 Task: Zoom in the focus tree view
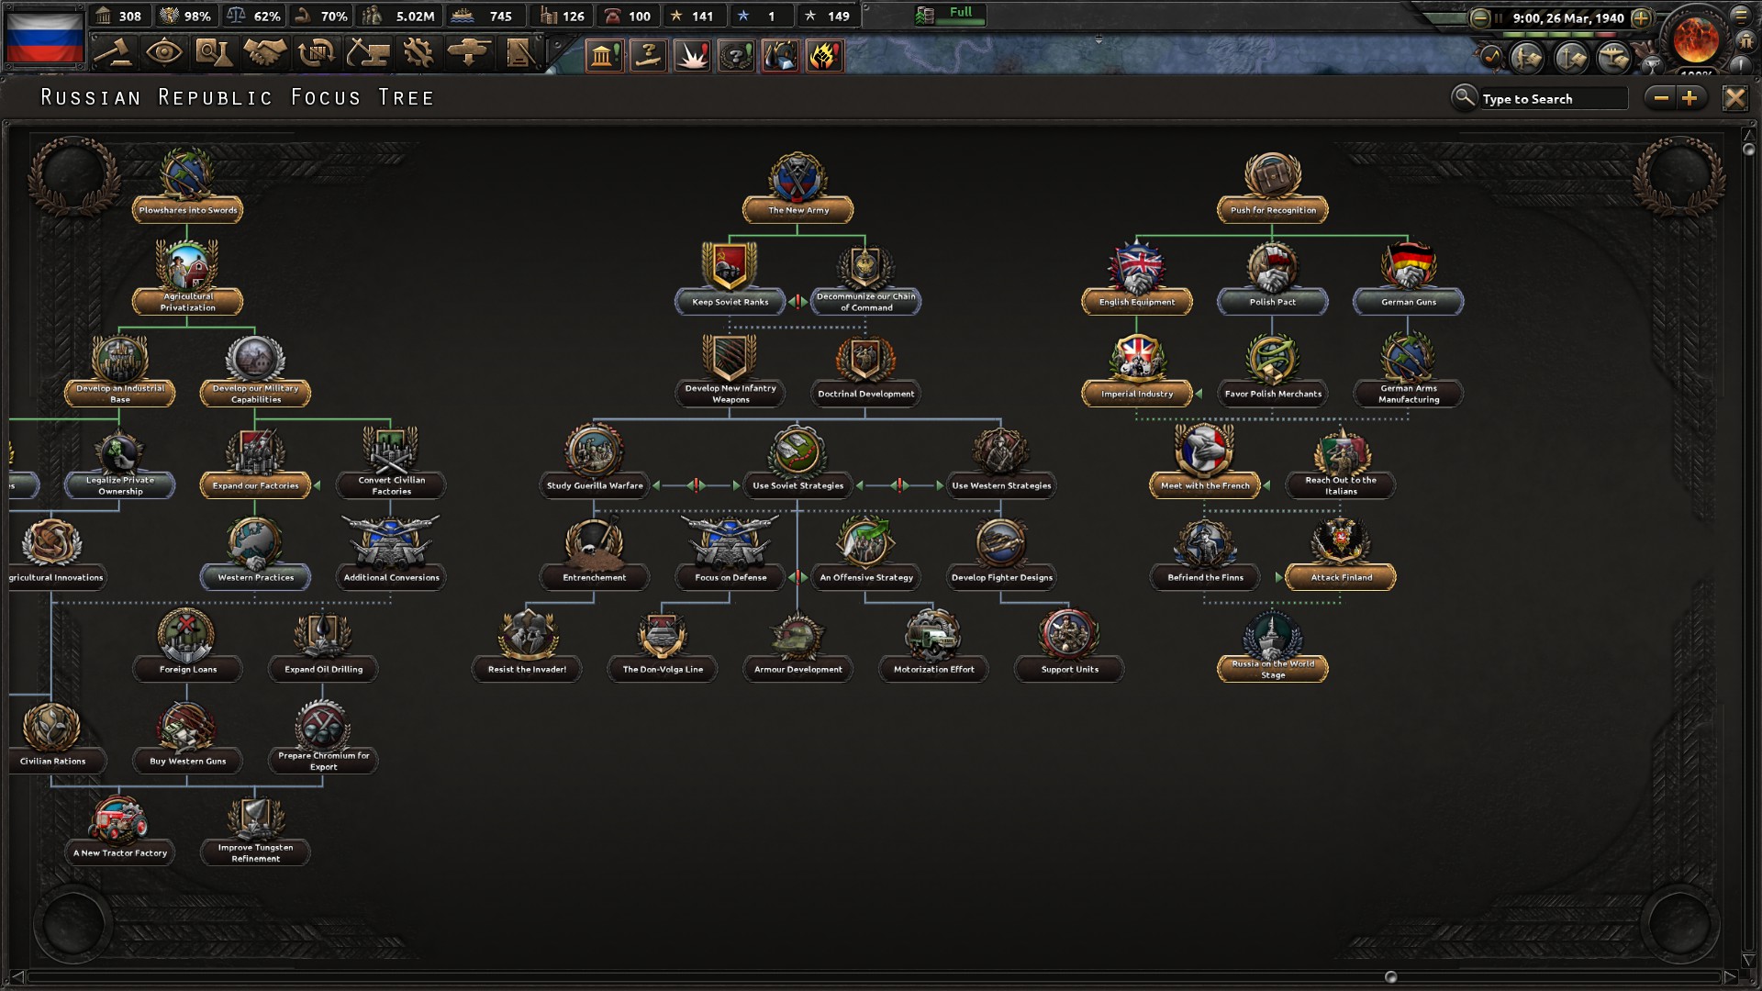click(x=1690, y=98)
